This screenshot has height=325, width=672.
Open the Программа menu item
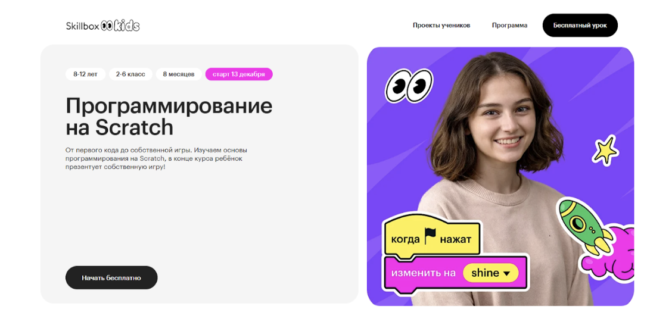[509, 25]
